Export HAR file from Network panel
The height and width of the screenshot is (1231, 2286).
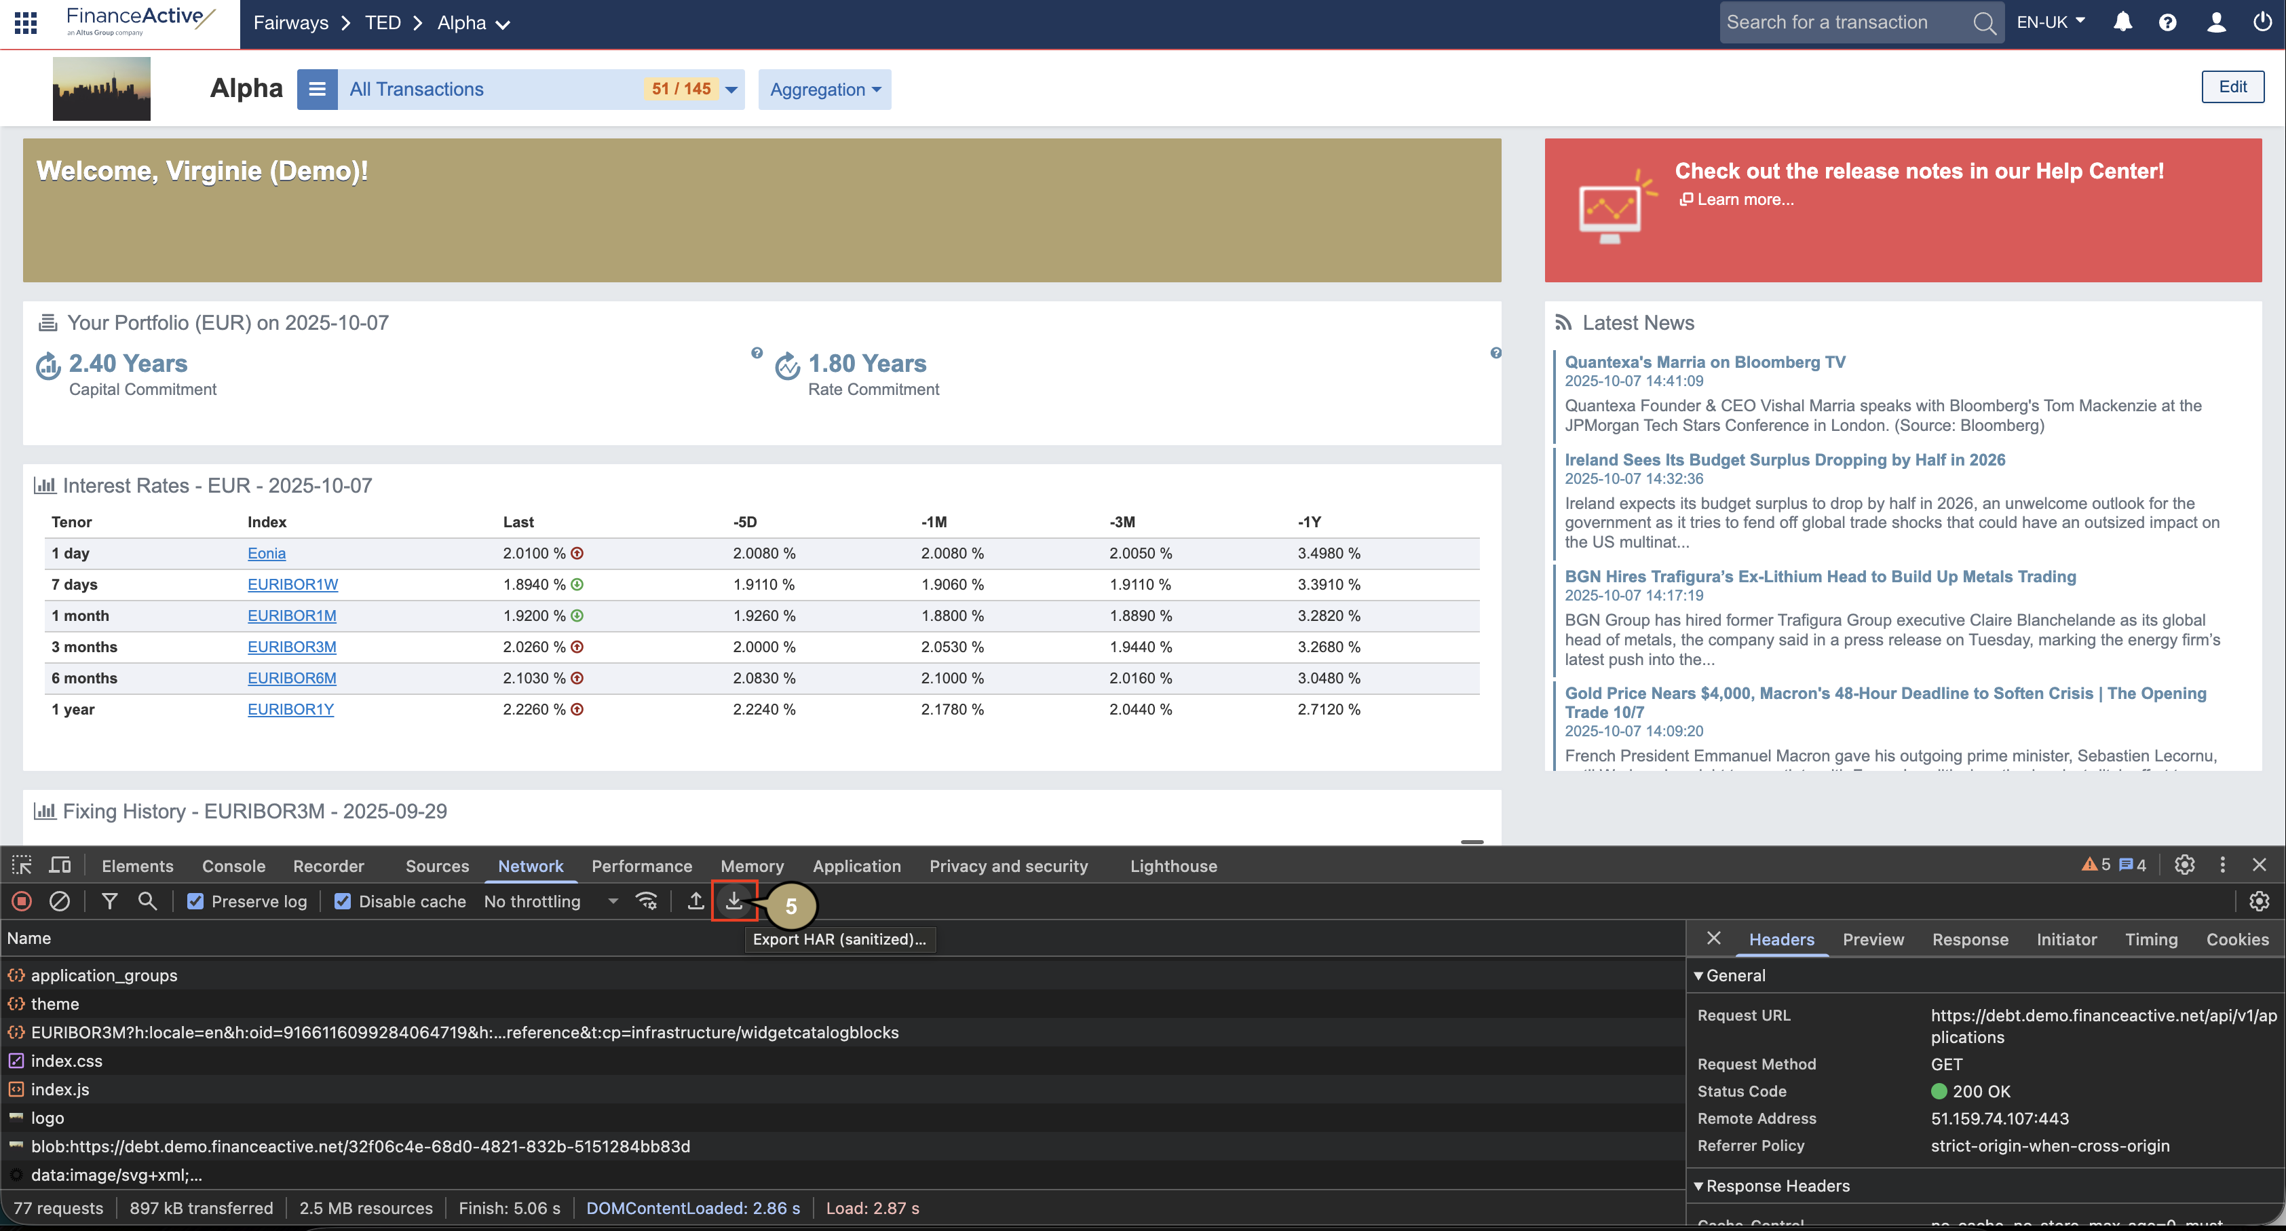[734, 901]
